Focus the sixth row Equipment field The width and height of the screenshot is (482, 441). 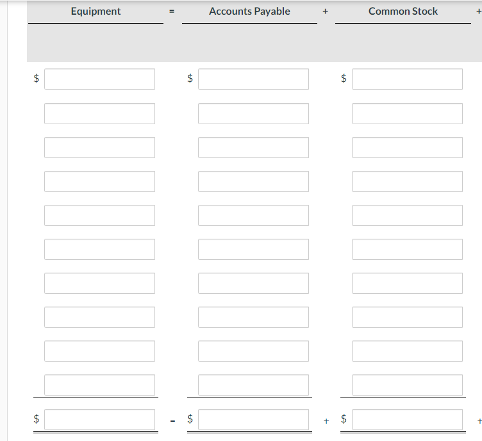coord(99,249)
